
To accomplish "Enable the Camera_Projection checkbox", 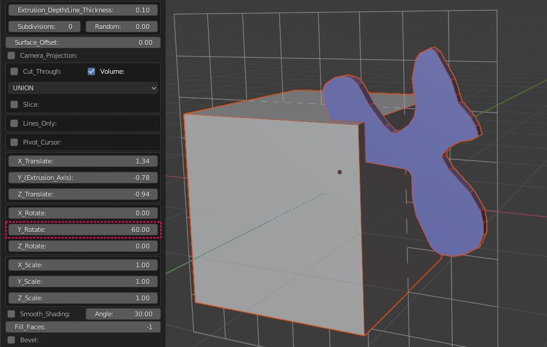I will pos(11,55).
